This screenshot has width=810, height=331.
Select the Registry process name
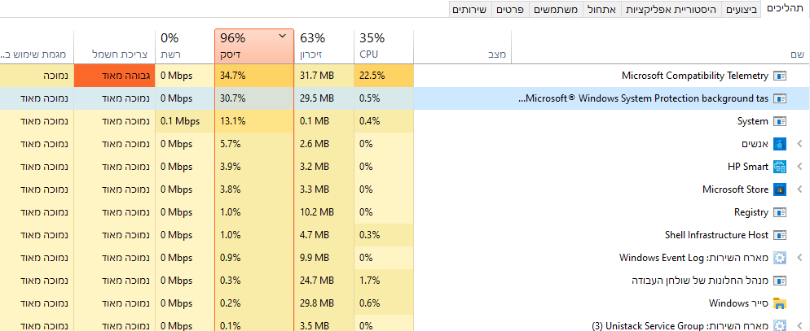(x=751, y=212)
